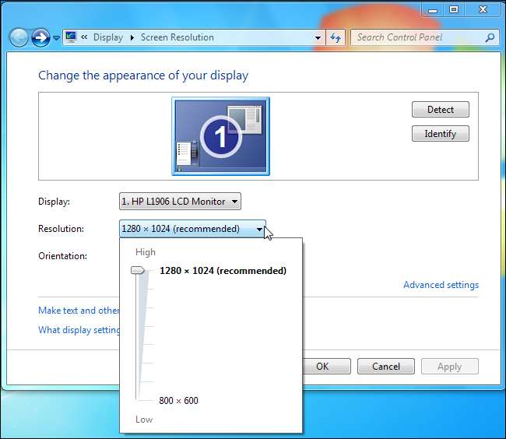Focus the Search Control Panel field
Viewport: 506px width, 439px height.
click(416, 37)
